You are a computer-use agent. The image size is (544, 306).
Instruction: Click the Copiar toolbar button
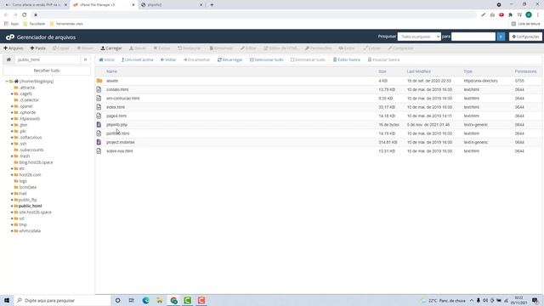[61, 48]
